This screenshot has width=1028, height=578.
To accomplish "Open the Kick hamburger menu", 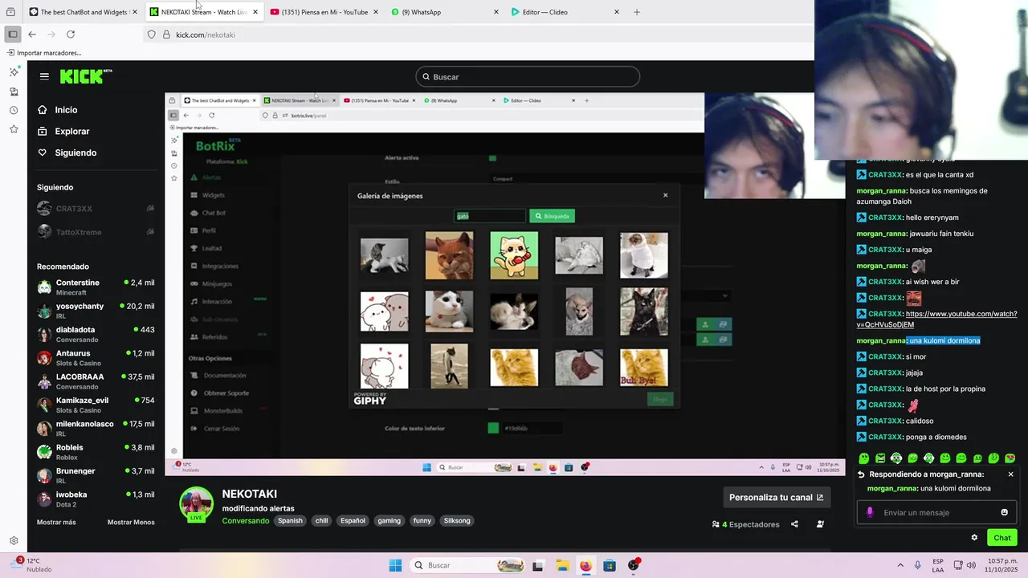I will coord(44,76).
